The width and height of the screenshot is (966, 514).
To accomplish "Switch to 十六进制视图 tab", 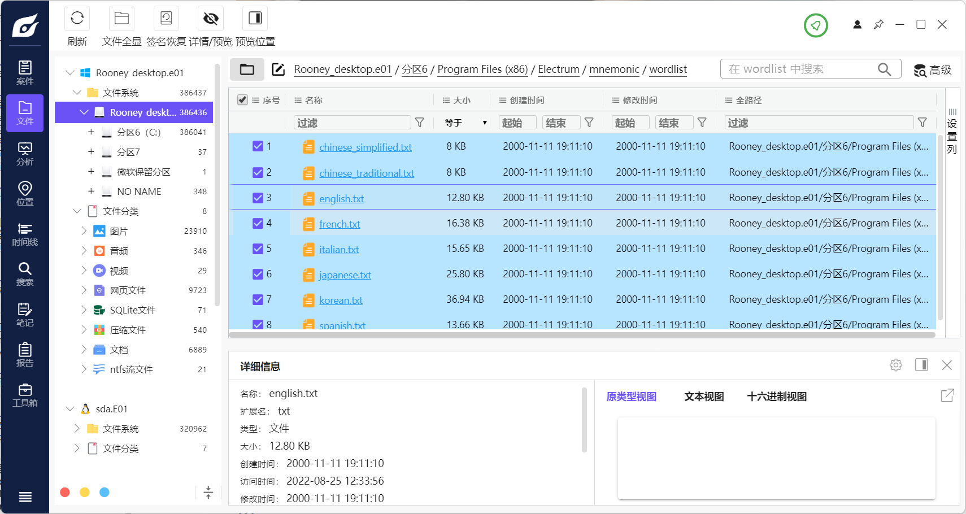I will point(777,397).
